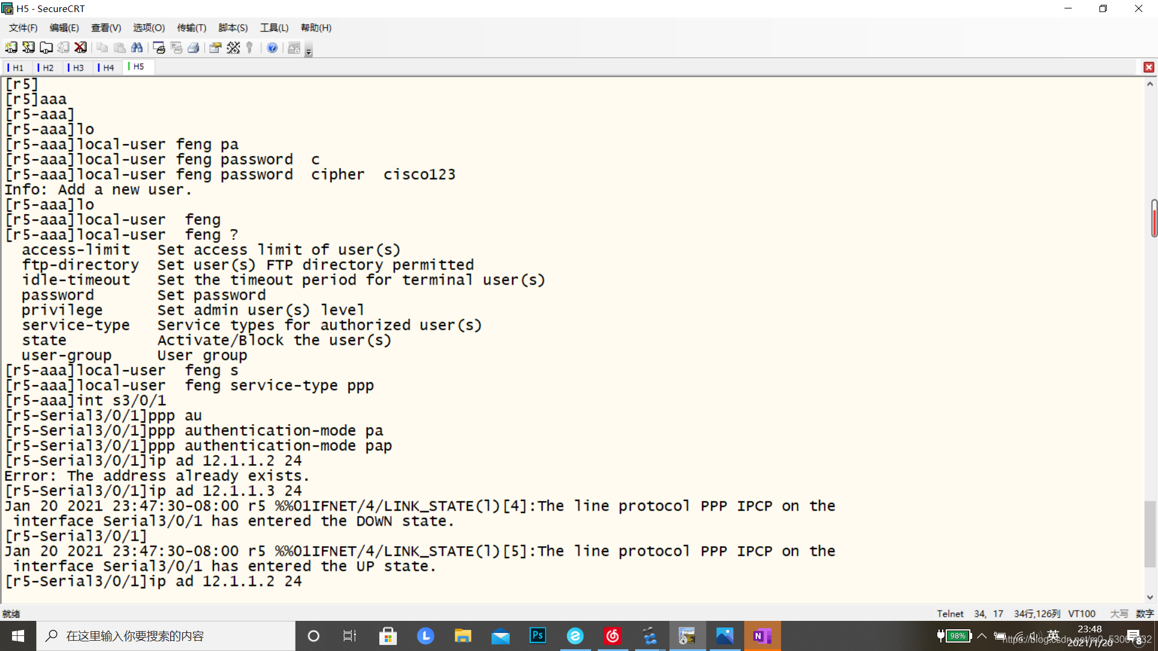Click '34行,126列' size in status bar
Viewport: 1158px width, 651px height.
click(x=1037, y=614)
